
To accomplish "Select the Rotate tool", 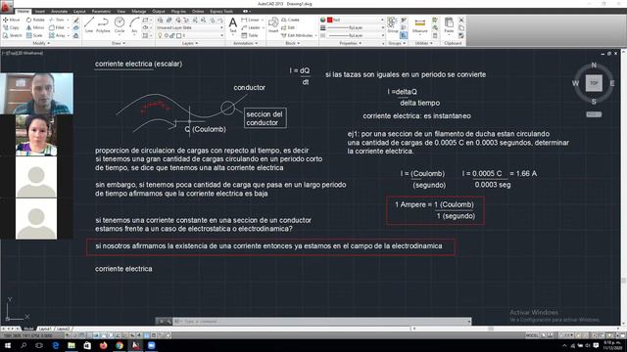I will (35, 20).
